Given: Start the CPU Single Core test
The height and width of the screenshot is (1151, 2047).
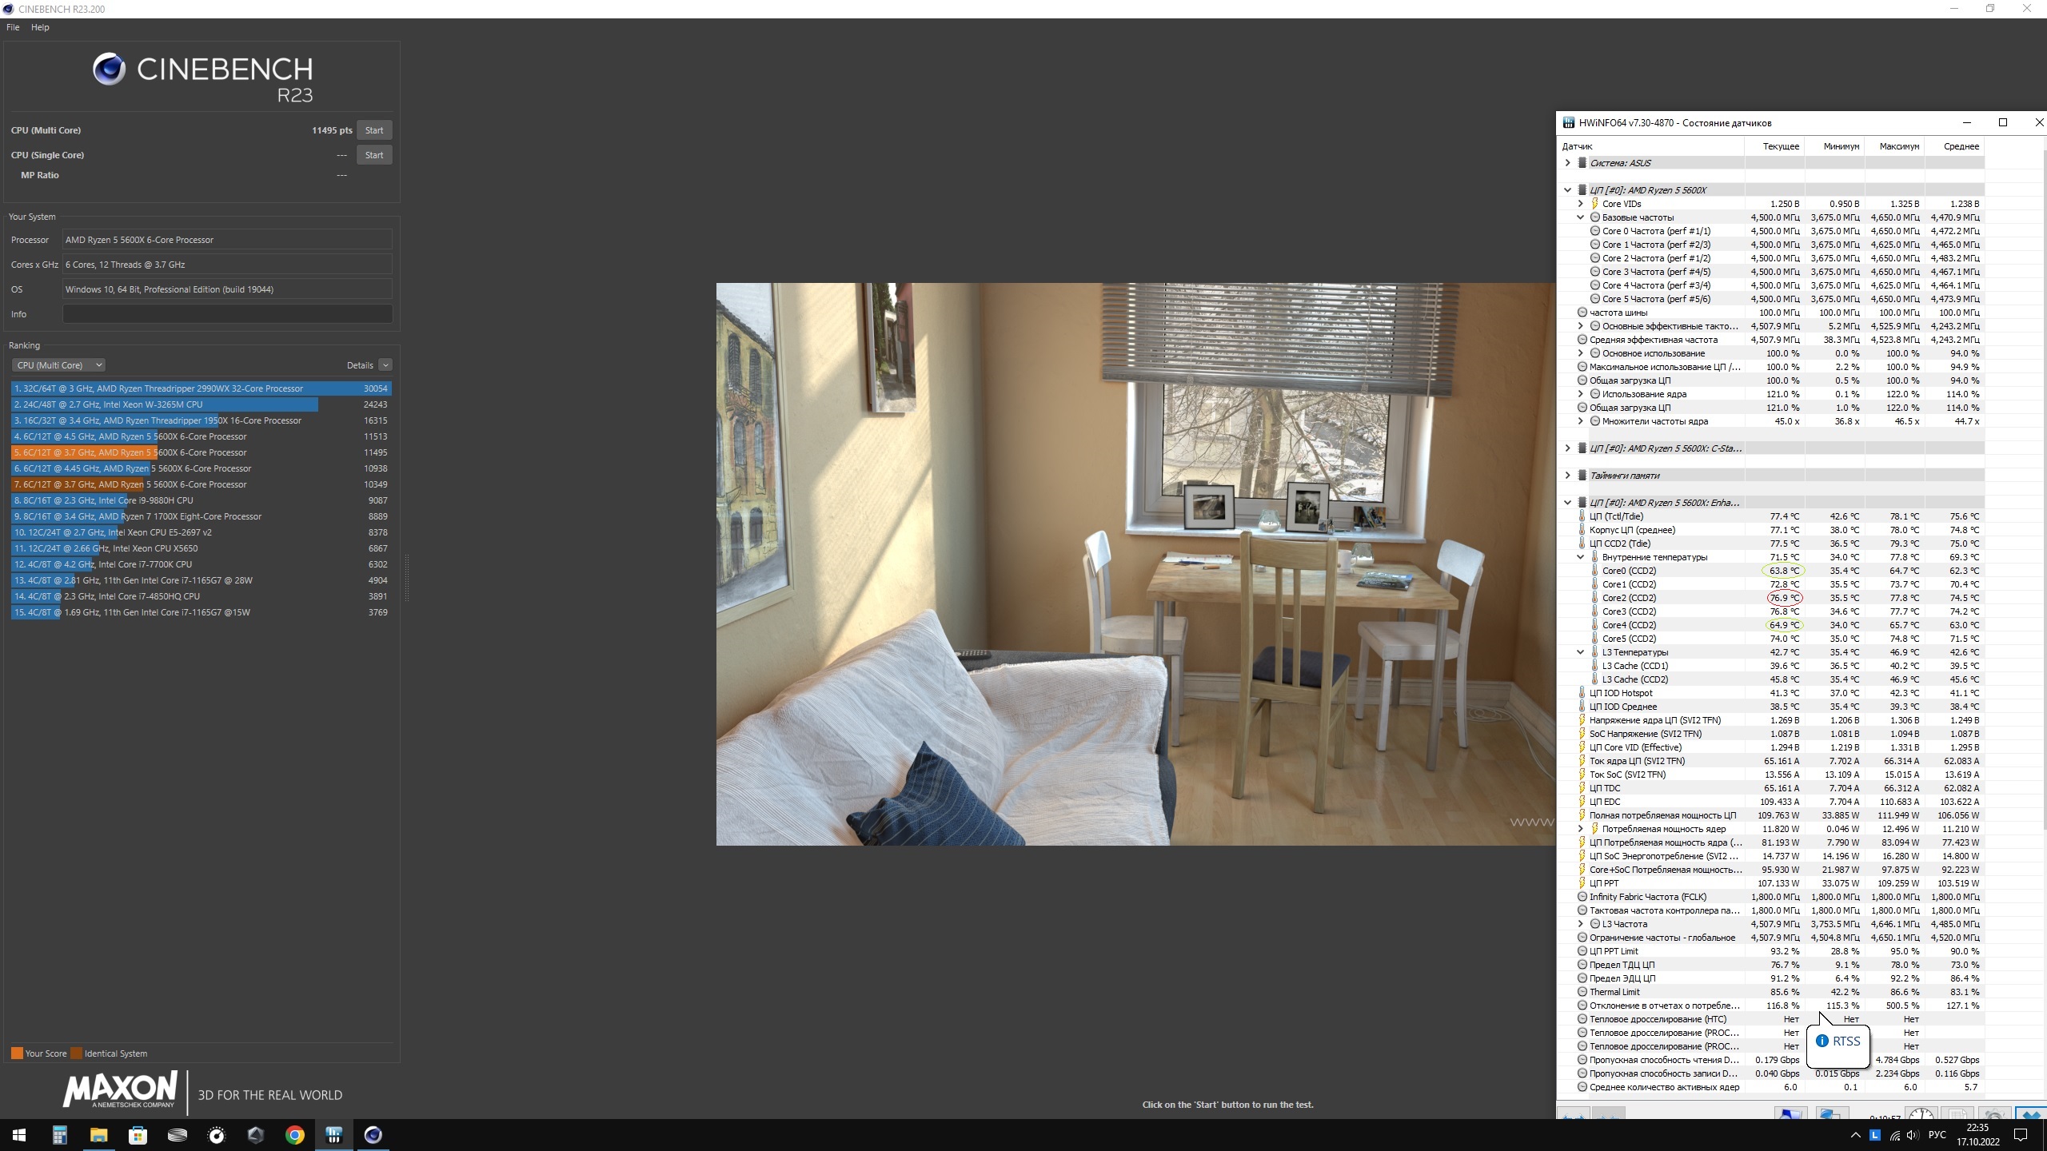Looking at the screenshot, I should click(374, 155).
